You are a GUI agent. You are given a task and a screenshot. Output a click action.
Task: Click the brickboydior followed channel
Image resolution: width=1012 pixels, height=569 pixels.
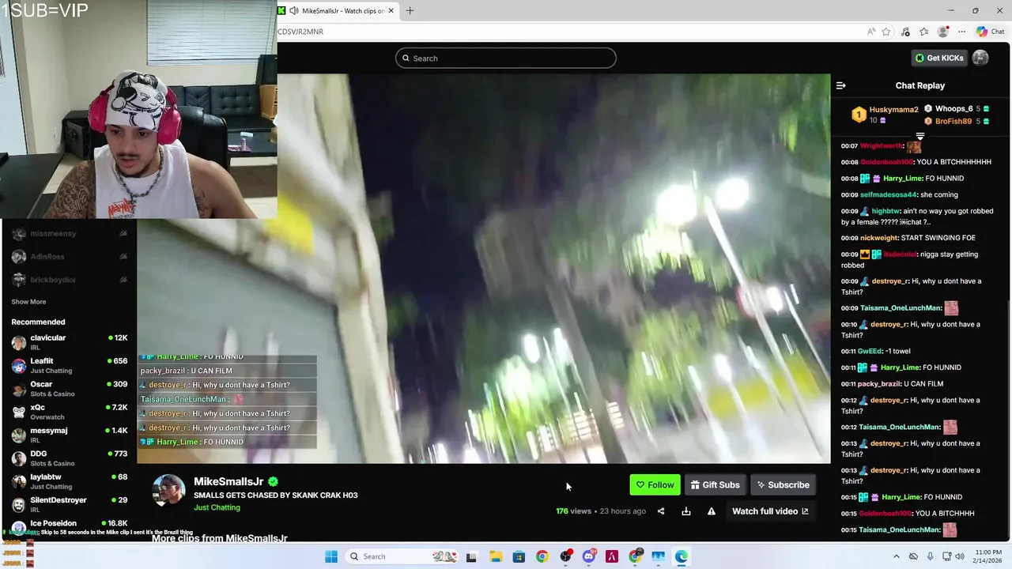[69, 280]
